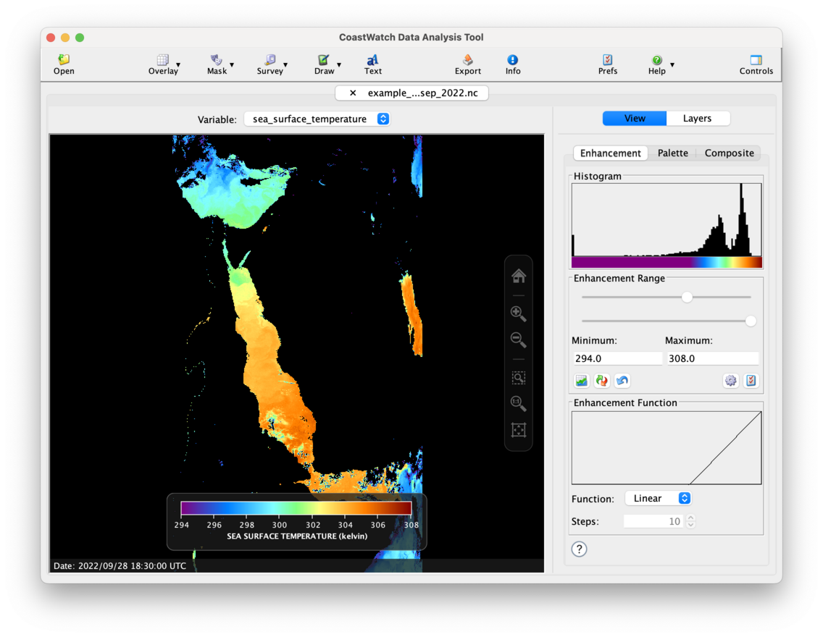Select the View segment button
Screen dimensions: 823x637
click(635, 119)
